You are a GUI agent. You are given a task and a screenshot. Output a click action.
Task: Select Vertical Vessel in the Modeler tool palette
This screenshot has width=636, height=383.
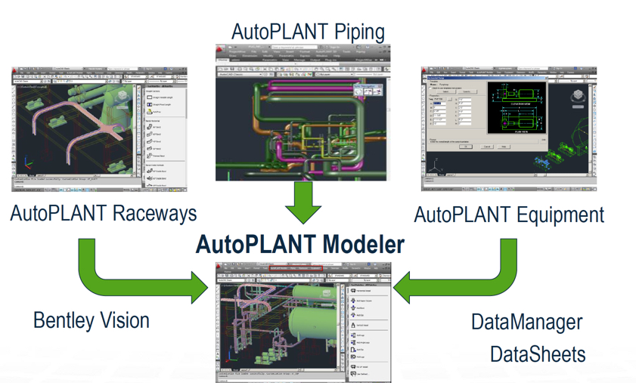[x=360, y=325]
